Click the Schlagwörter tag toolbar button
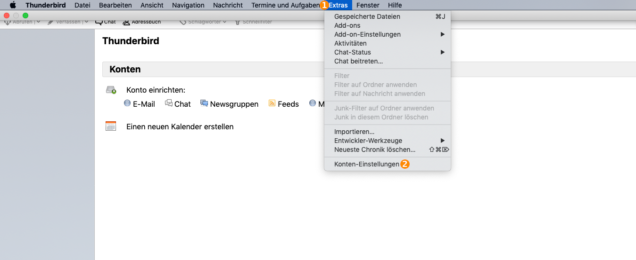 coord(200,22)
